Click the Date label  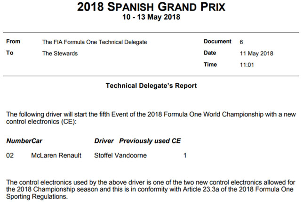[x=210, y=53]
